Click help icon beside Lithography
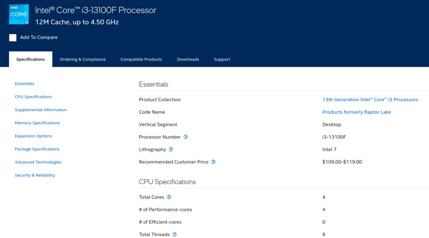The width and height of the screenshot is (429, 238). tap(171, 149)
